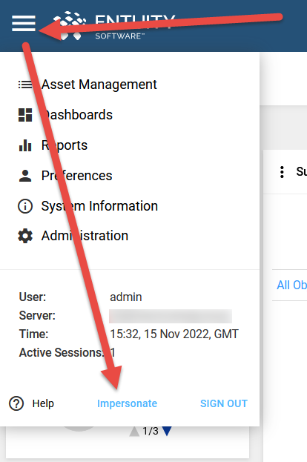Click the SIGN OUT button
The width and height of the screenshot is (307, 462).
click(x=224, y=403)
